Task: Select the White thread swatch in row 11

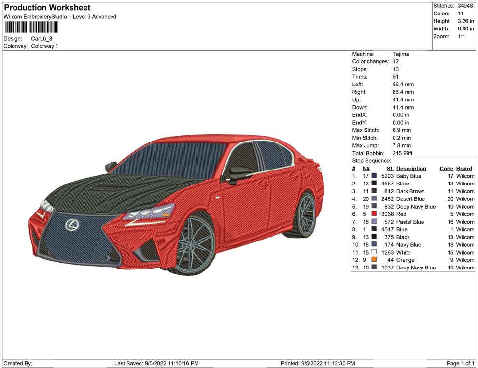Action: point(374,252)
